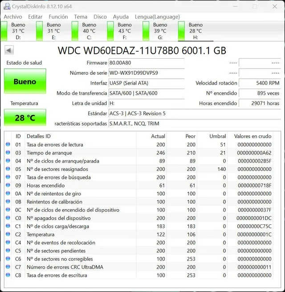
Task: Click raw value 00000000A62
Action: click(x=254, y=153)
